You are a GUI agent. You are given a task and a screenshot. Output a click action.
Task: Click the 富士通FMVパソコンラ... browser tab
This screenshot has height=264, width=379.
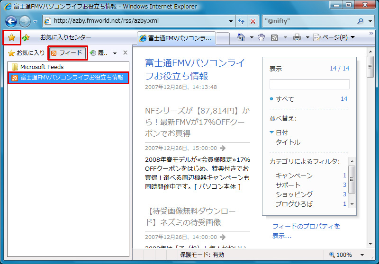pyautogui.click(x=176, y=38)
